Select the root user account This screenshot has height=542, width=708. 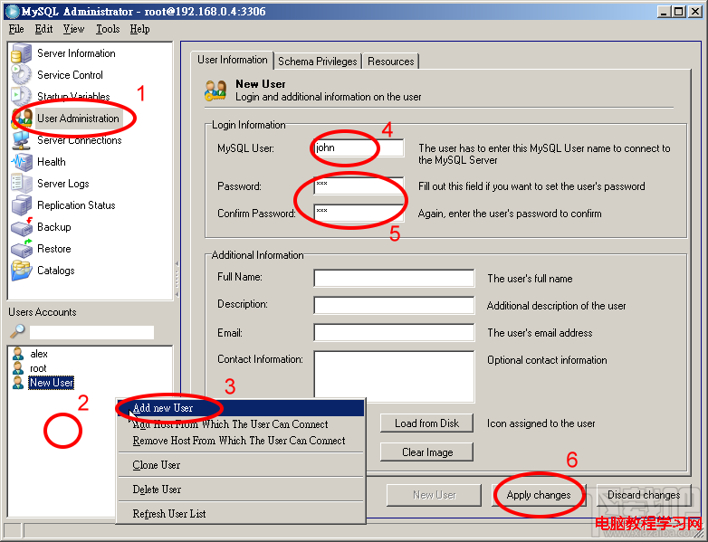coord(38,368)
